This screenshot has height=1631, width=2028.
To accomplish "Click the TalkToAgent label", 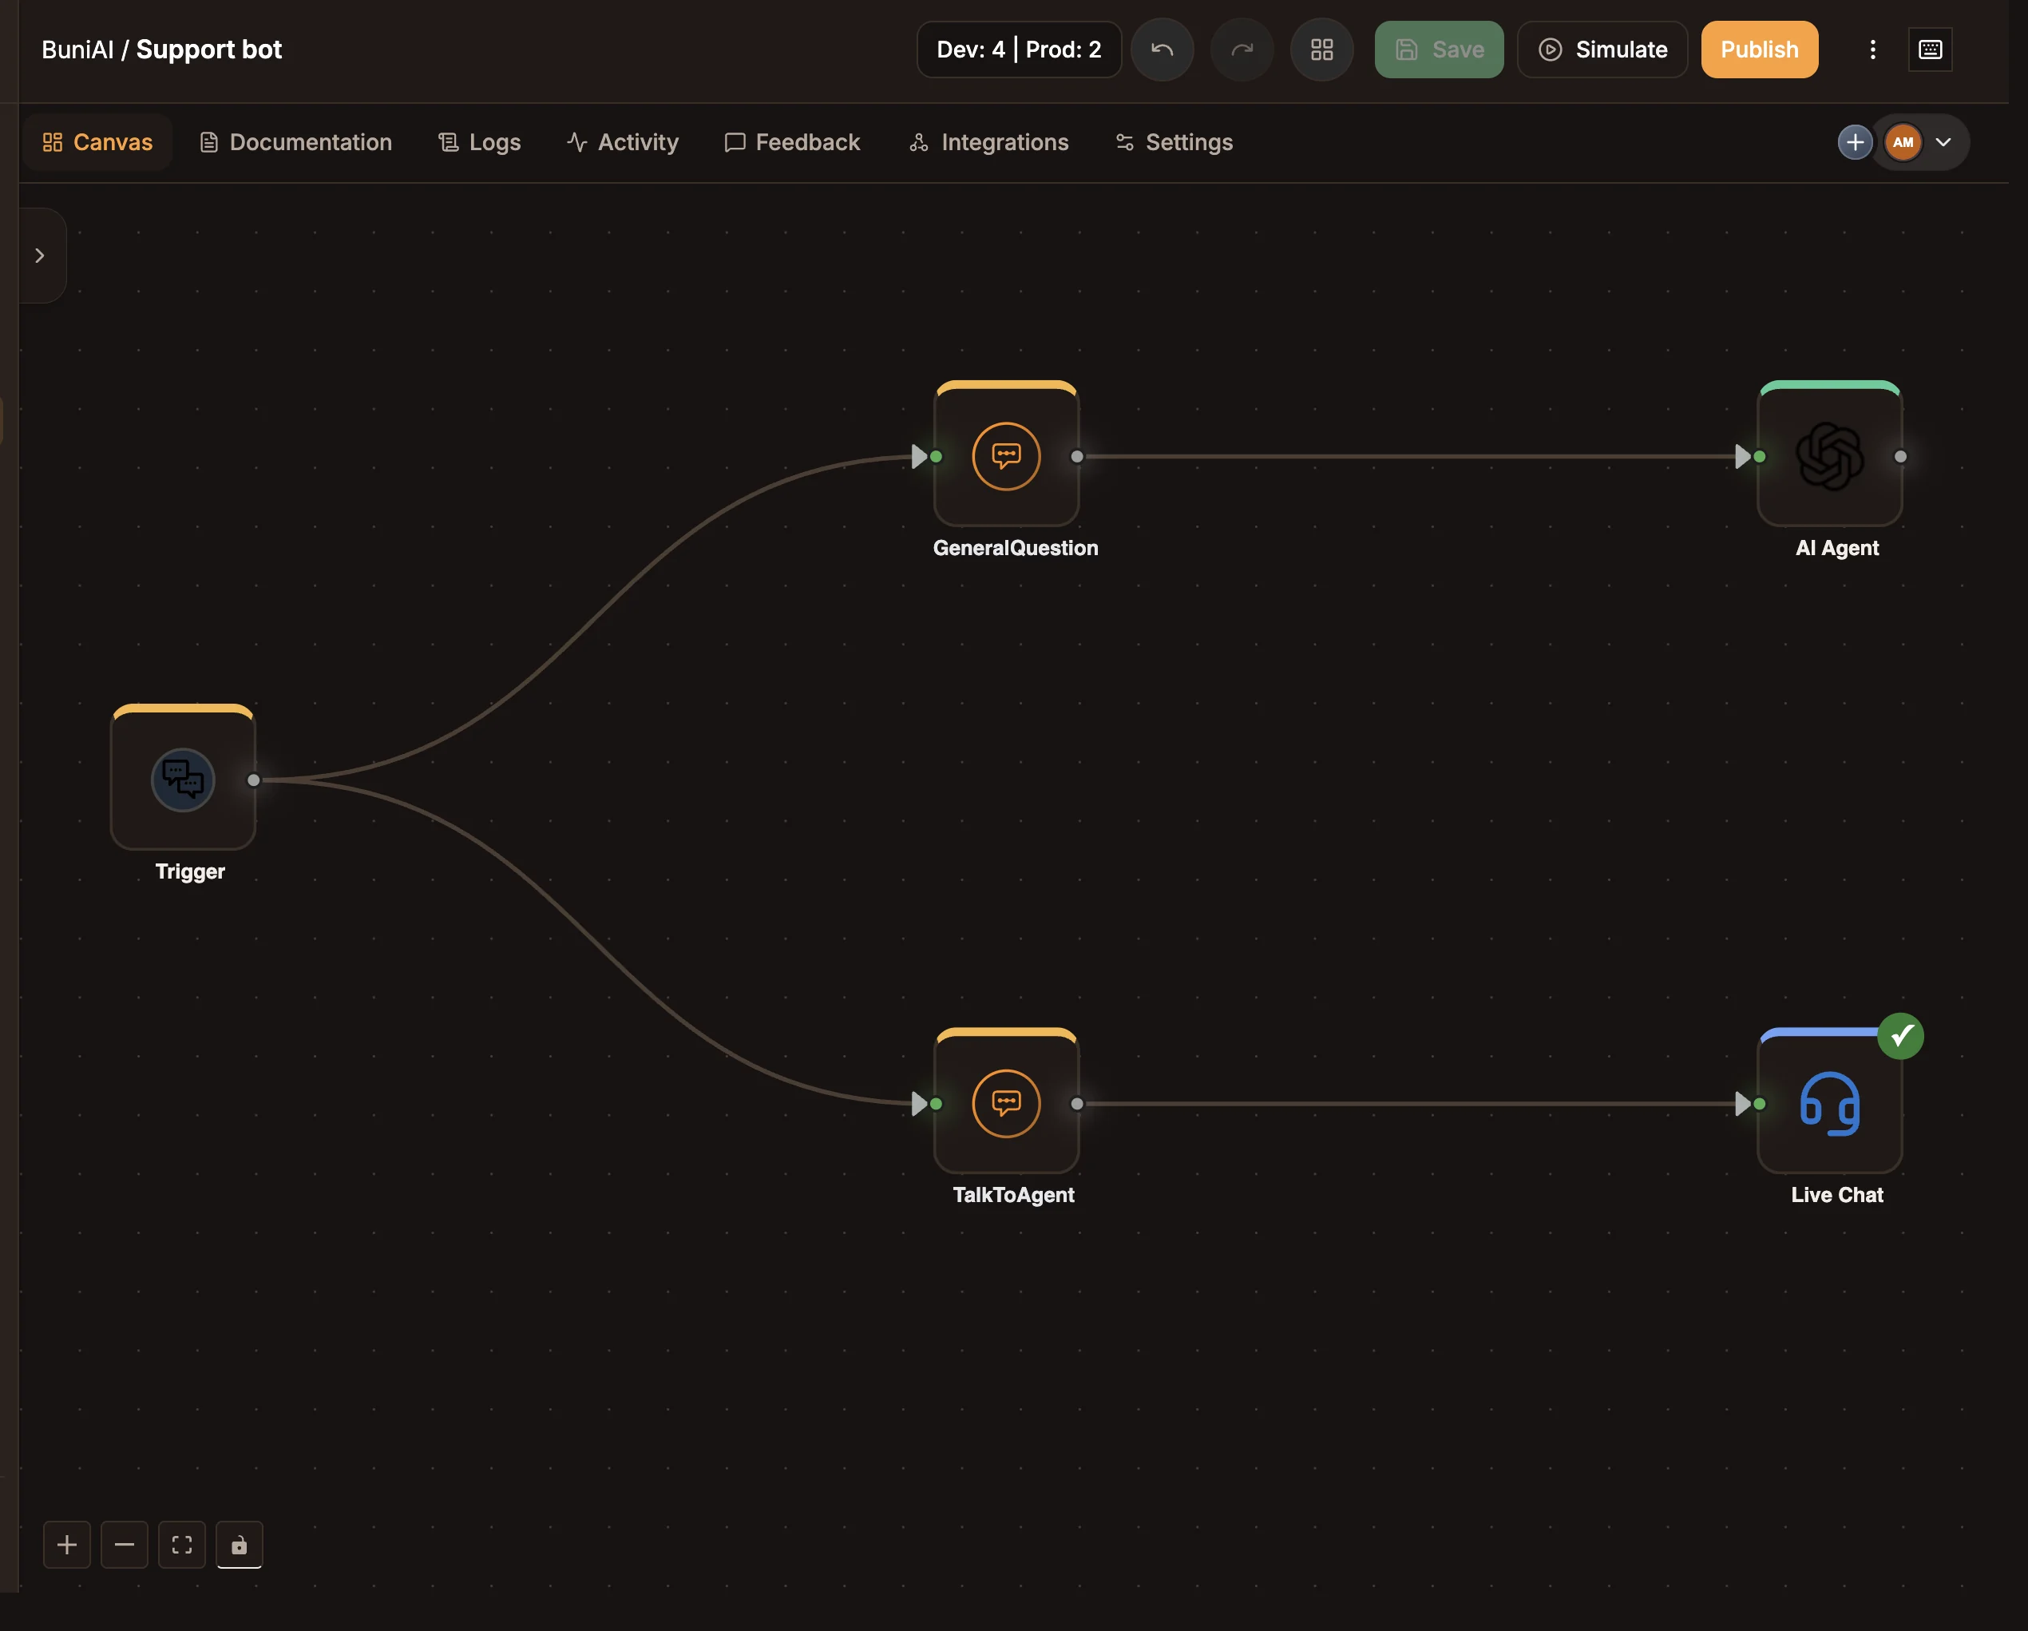I will [x=1013, y=1194].
